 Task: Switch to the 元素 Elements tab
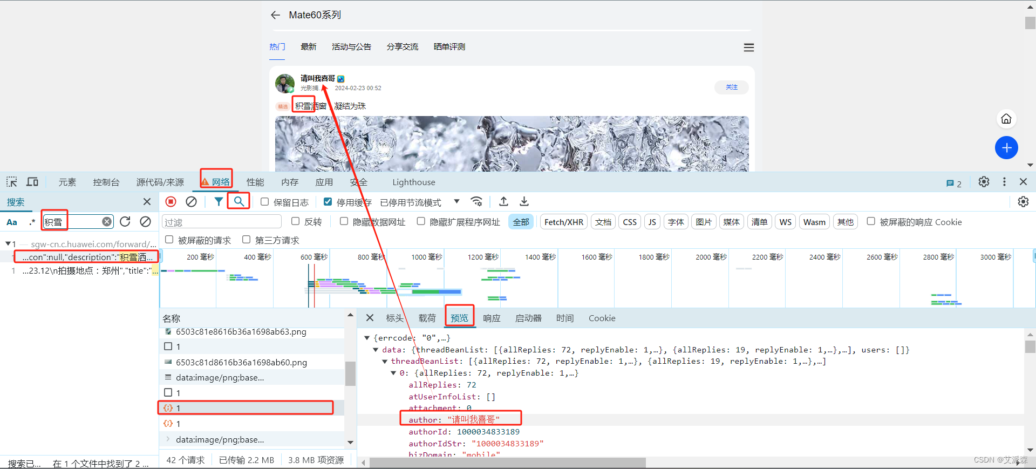tap(67, 182)
